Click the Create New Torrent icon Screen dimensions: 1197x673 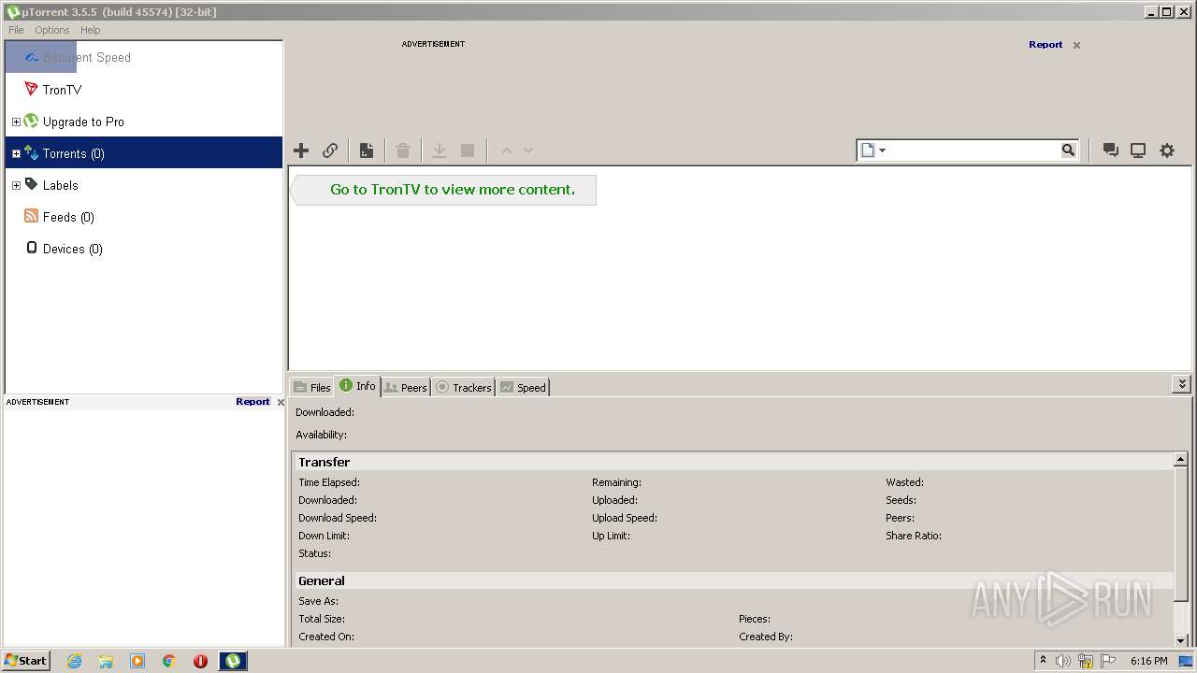[x=367, y=150]
